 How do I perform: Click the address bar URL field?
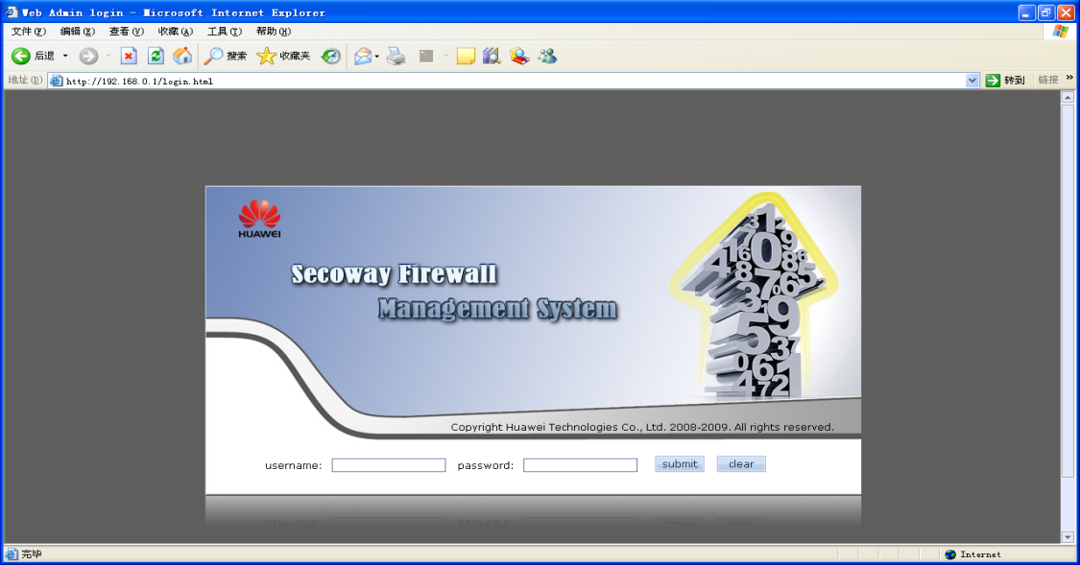515,81
